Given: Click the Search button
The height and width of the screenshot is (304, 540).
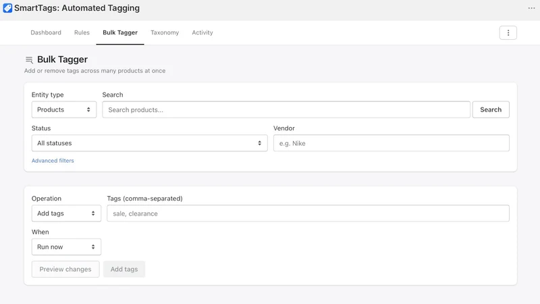Looking at the screenshot, I should coord(491,109).
